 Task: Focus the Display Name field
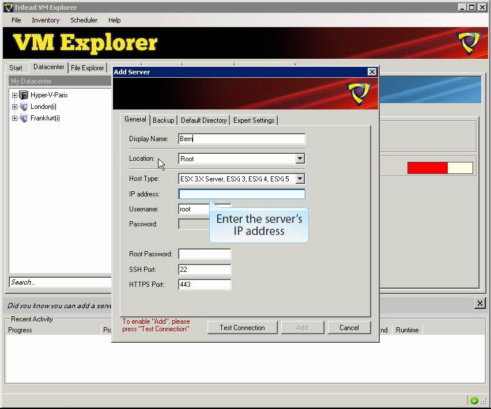pos(241,139)
